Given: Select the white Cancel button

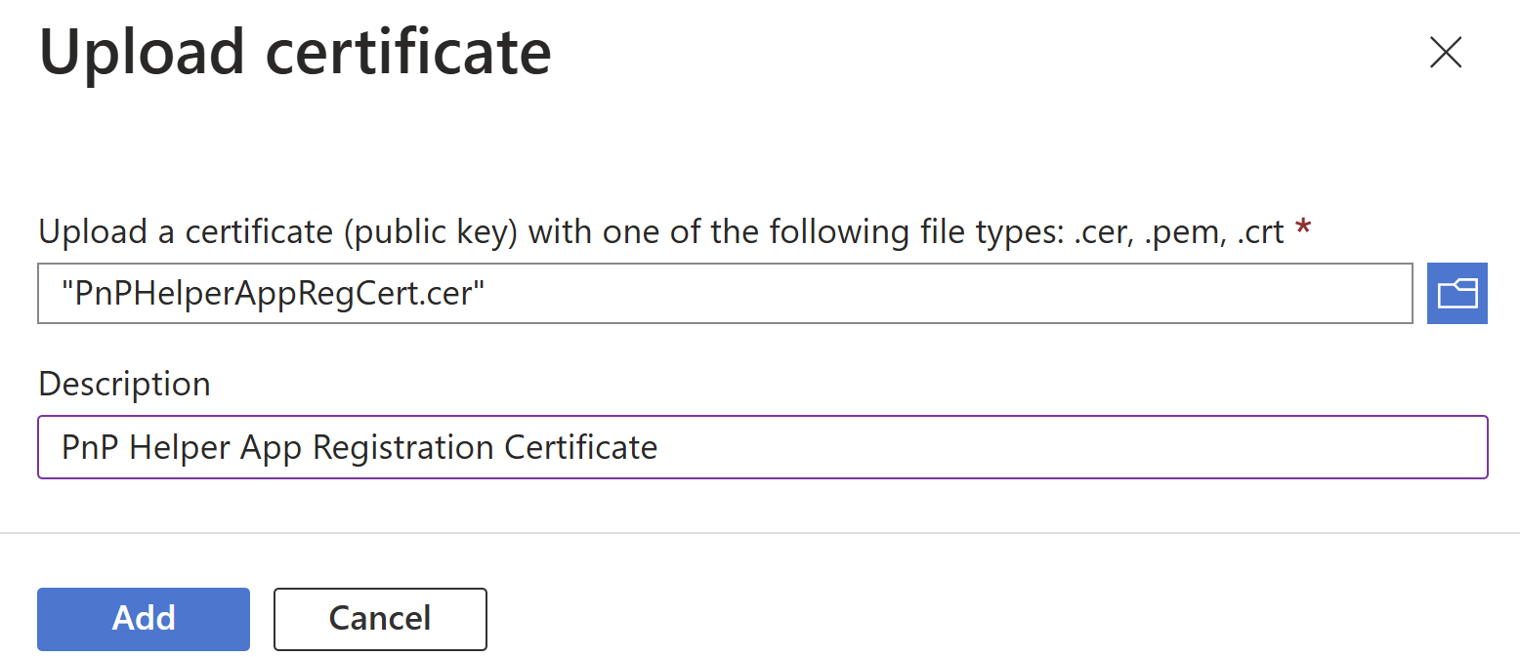Looking at the screenshot, I should click(380, 618).
